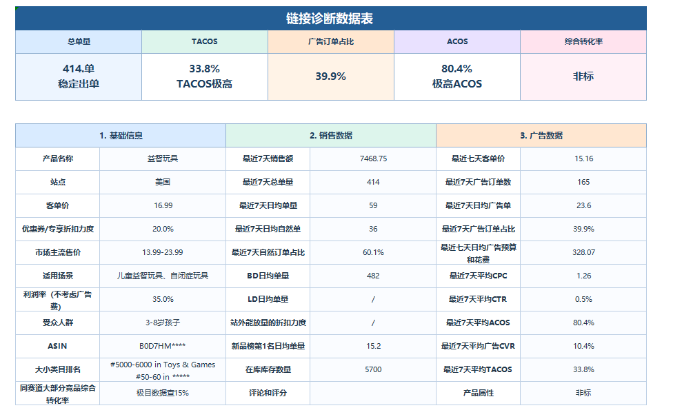Click the 受众人群 label cell
682x419 pixels.
point(58,323)
